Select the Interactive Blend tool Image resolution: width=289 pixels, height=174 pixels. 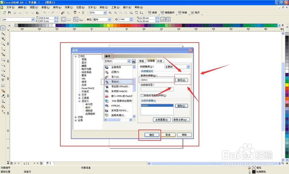[3, 90]
